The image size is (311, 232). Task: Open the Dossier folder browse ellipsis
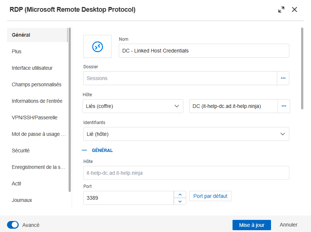[x=283, y=78]
